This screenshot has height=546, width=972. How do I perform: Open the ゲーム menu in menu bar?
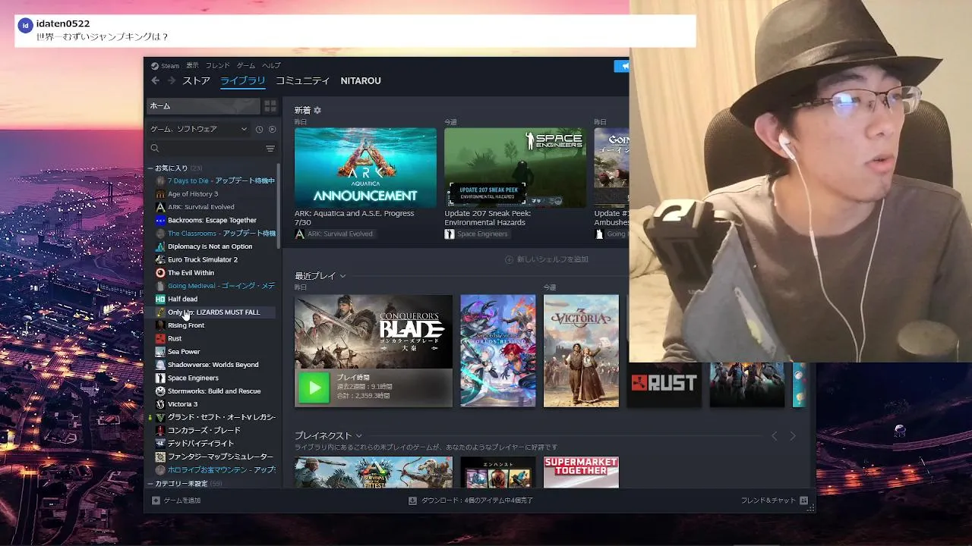[x=246, y=66]
